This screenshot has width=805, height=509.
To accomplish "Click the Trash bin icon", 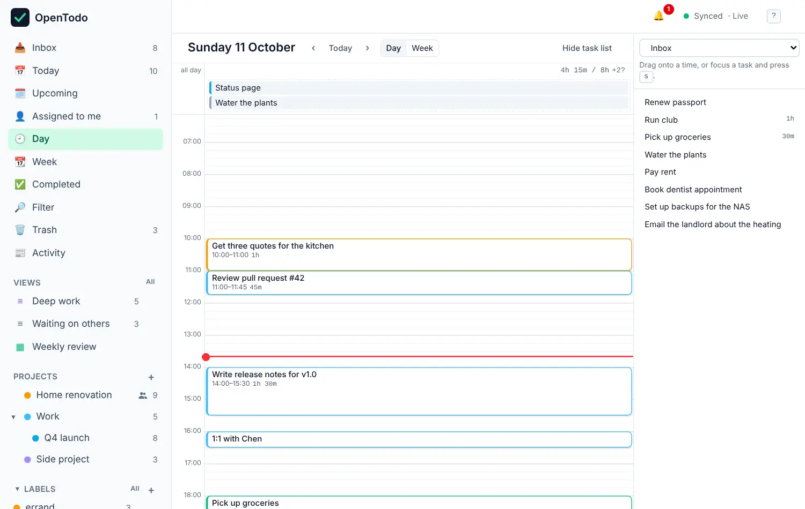I will click(x=20, y=230).
